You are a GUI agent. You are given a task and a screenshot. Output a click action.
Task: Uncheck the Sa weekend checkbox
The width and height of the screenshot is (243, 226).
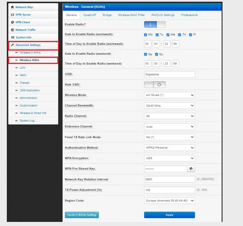click(x=145, y=54)
